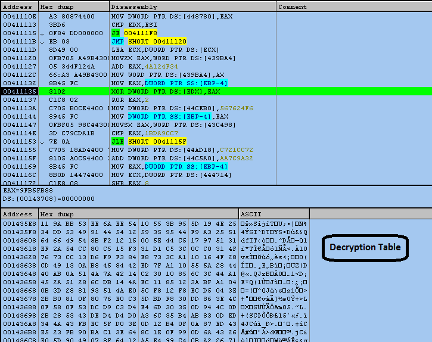Select dump row at address 00143698
432x342 pixels.
point(155,316)
